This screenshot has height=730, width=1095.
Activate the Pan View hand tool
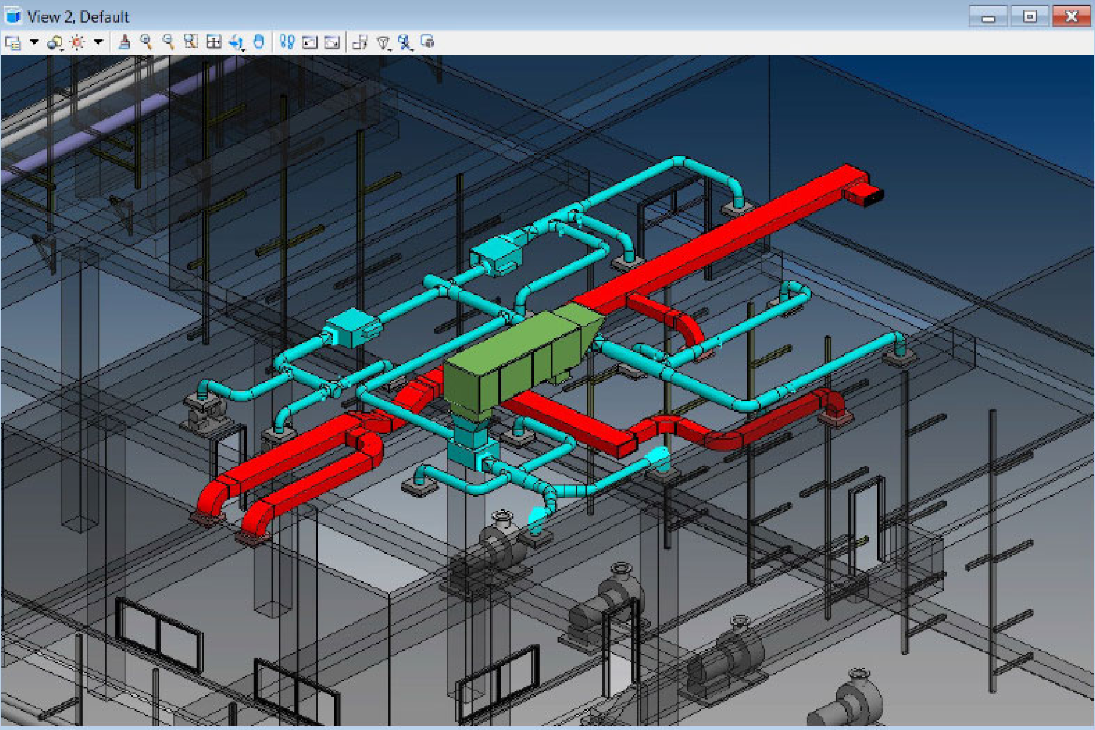pyautogui.click(x=259, y=42)
